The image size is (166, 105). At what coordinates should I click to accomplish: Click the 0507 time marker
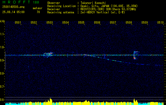pyautogui.click(x=113, y=23)
